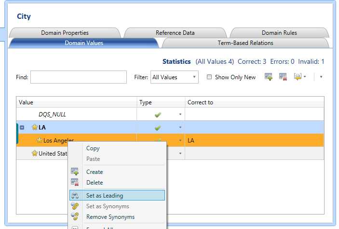Click the City domain title
Image resolution: width=339 pixels, height=229 pixels.
(24, 16)
